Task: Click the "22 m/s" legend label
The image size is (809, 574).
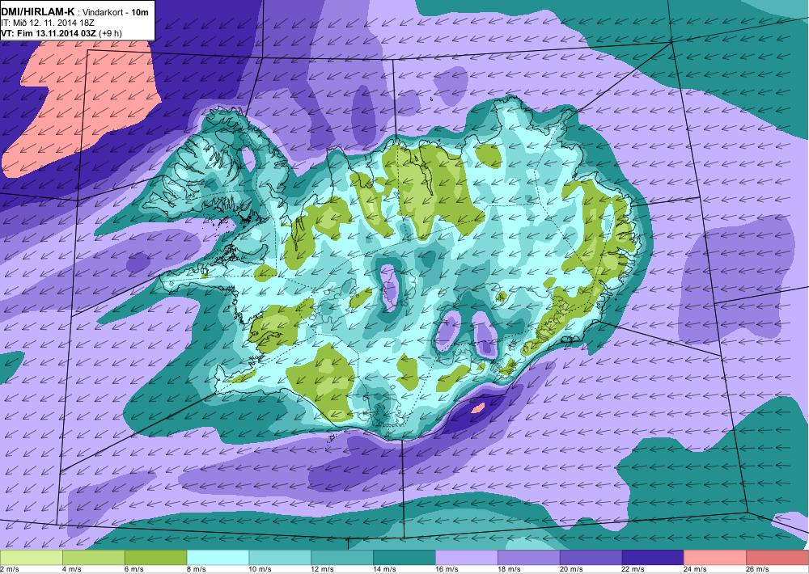Action: pyautogui.click(x=633, y=569)
